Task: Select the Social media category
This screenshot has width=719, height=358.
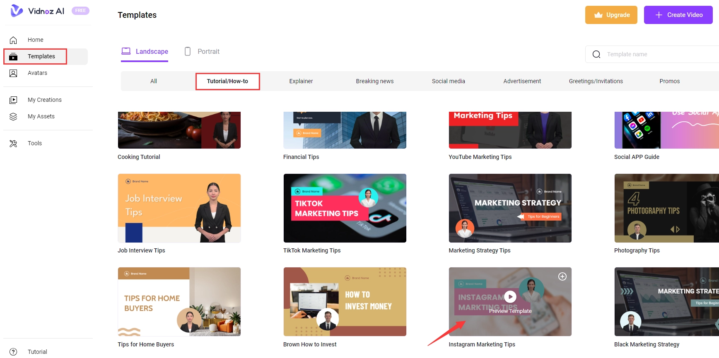Action: pyautogui.click(x=448, y=81)
